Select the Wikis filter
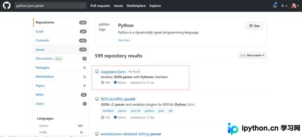This screenshot has width=302, height=137. click(x=61, y=95)
